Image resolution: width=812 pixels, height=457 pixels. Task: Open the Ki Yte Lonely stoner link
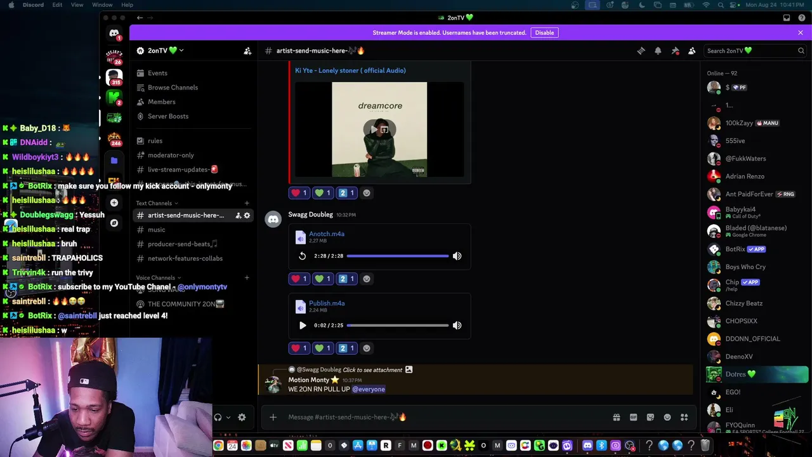point(350,70)
